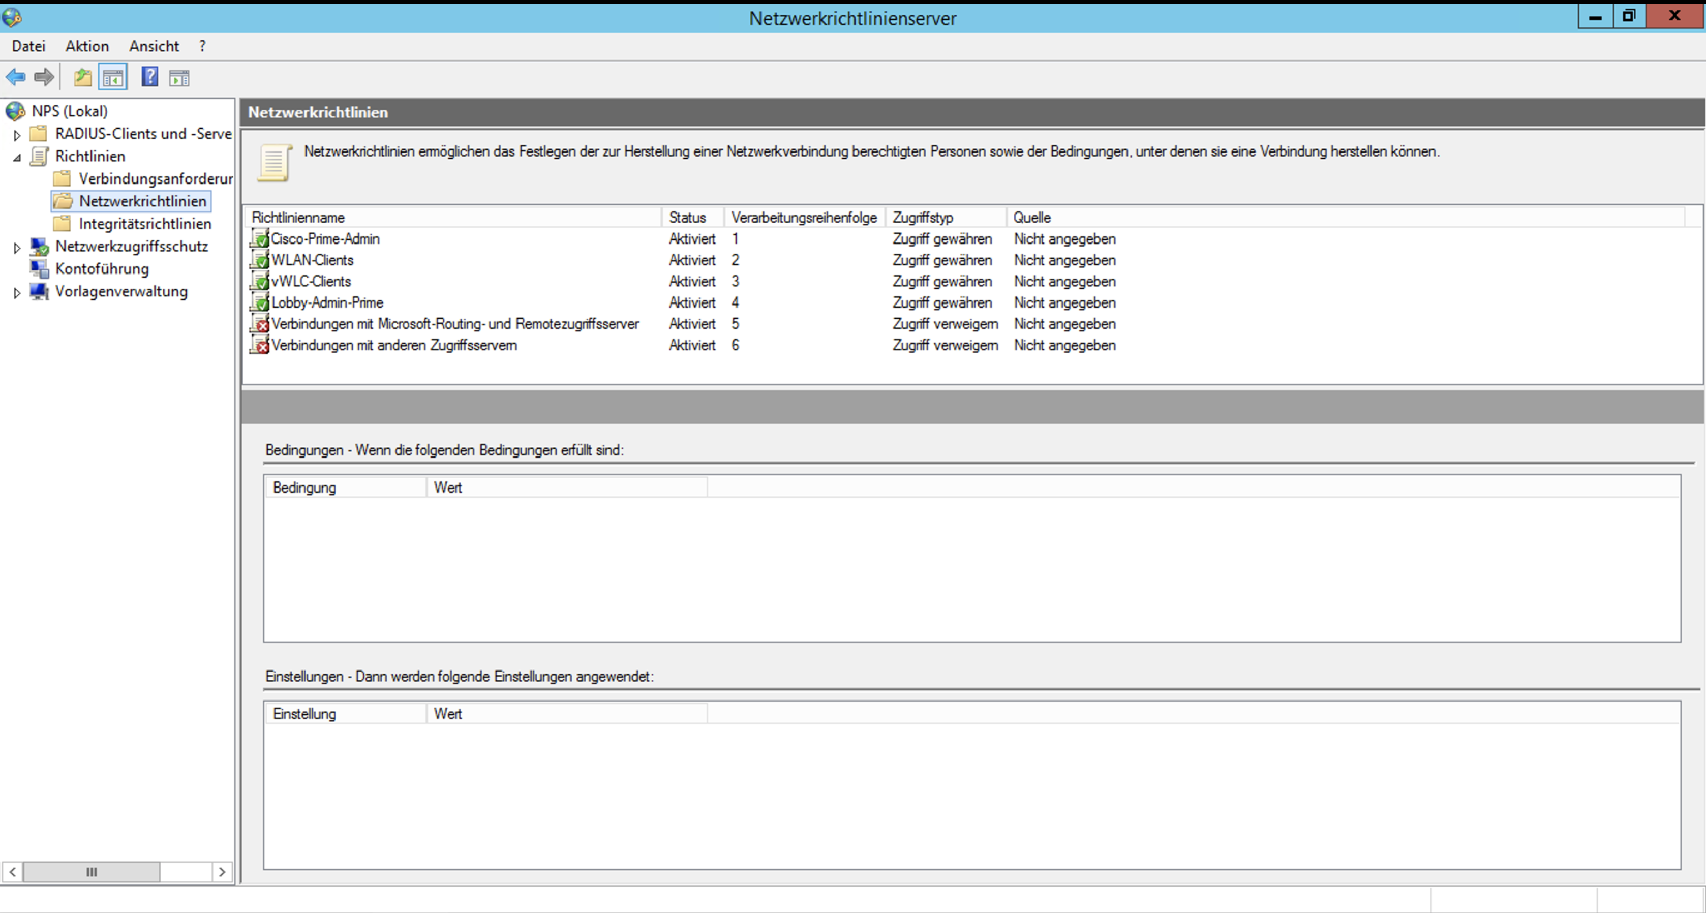The height and width of the screenshot is (913, 1706).
Task: Click the Forward arrow toolbar icon
Action: click(x=44, y=77)
